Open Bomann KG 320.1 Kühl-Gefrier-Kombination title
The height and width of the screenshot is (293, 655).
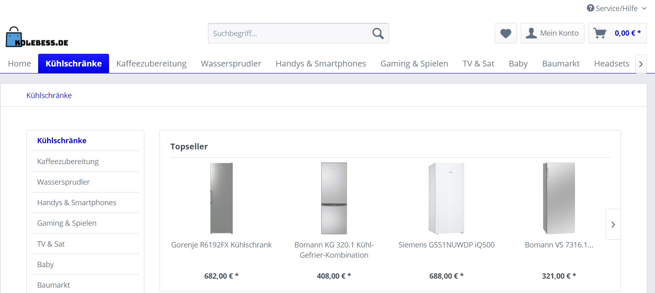[x=334, y=250]
